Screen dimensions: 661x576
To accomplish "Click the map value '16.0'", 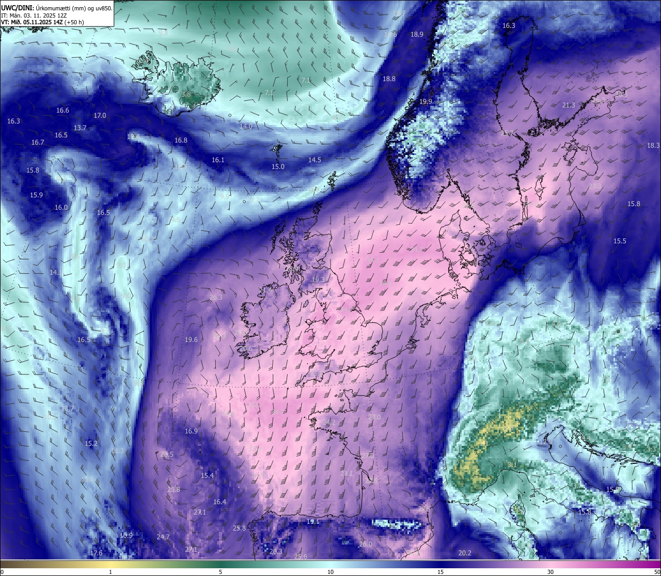I will point(61,207).
